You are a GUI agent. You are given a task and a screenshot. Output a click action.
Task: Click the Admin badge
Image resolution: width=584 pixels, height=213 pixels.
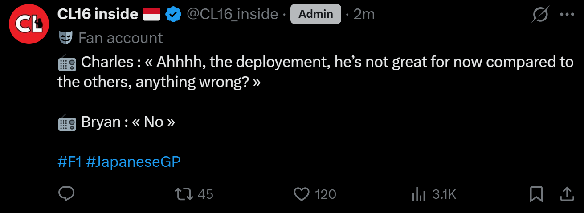point(315,14)
